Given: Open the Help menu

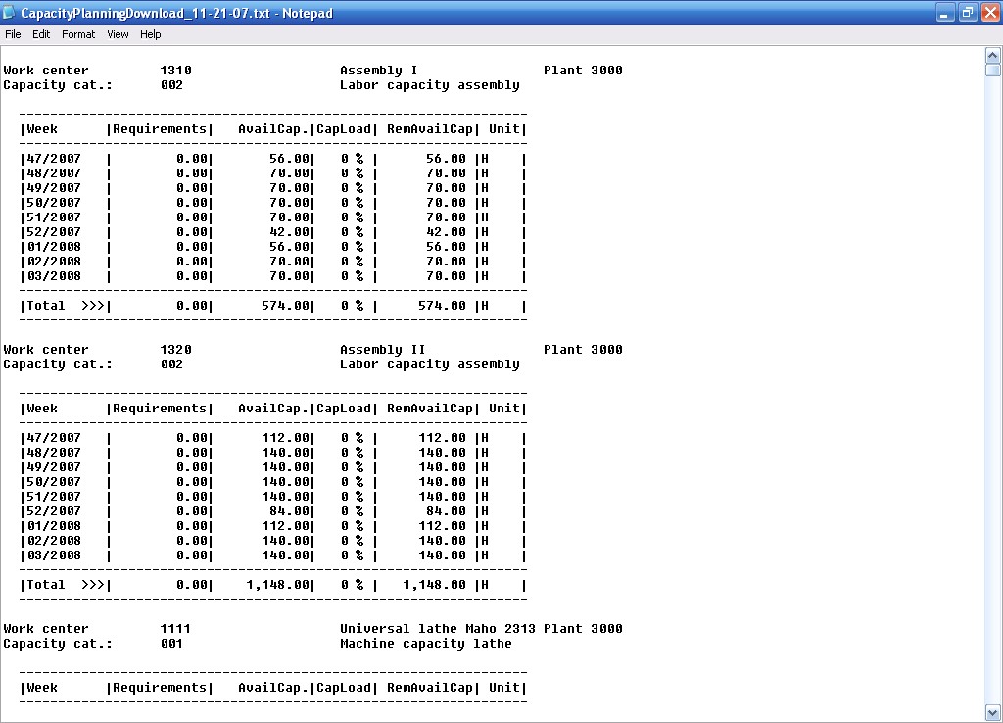Looking at the screenshot, I should (150, 34).
